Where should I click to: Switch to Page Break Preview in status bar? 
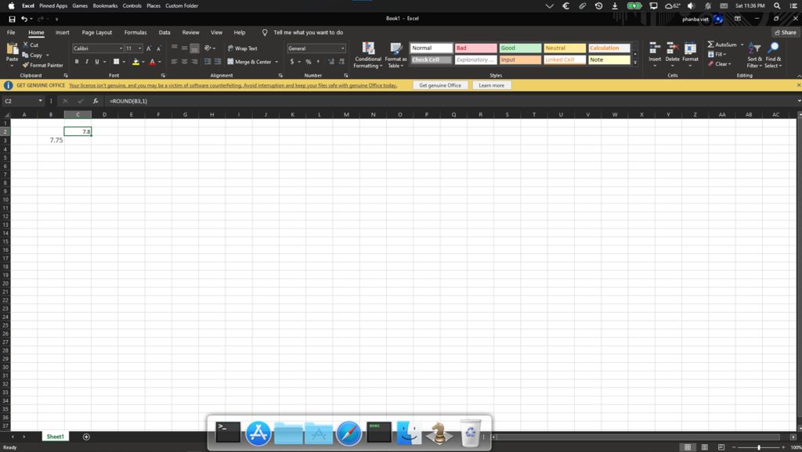[721, 447]
